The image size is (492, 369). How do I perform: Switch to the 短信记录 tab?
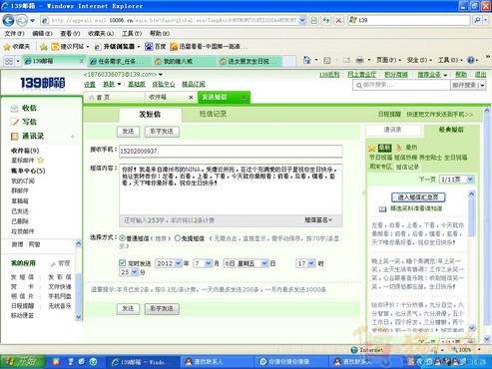[x=213, y=114]
